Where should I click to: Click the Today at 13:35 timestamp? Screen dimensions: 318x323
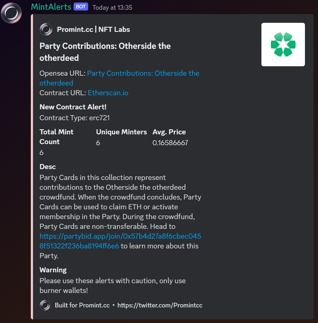pyautogui.click(x=112, y=8)
